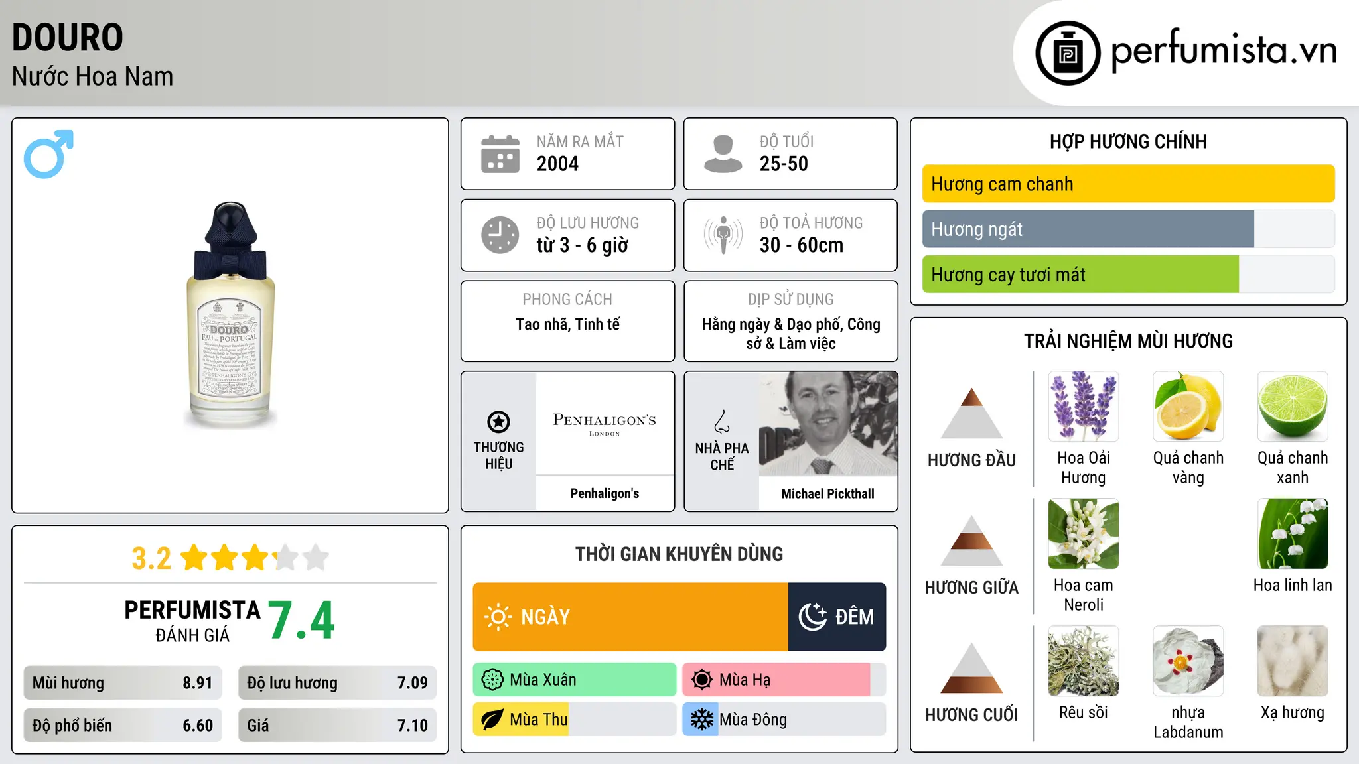Click the sun icon in the Ngày bar
The image size is (1359, 764).
[498, 617]
